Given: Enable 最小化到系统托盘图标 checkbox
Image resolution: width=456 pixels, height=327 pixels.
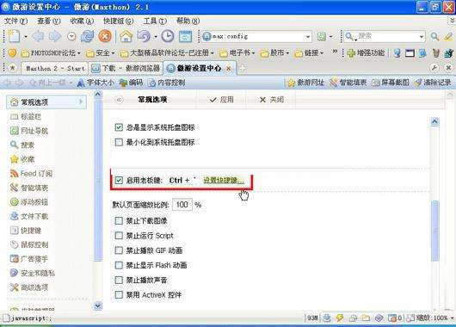Looking at the screenshot, I should tap(119, 142).
